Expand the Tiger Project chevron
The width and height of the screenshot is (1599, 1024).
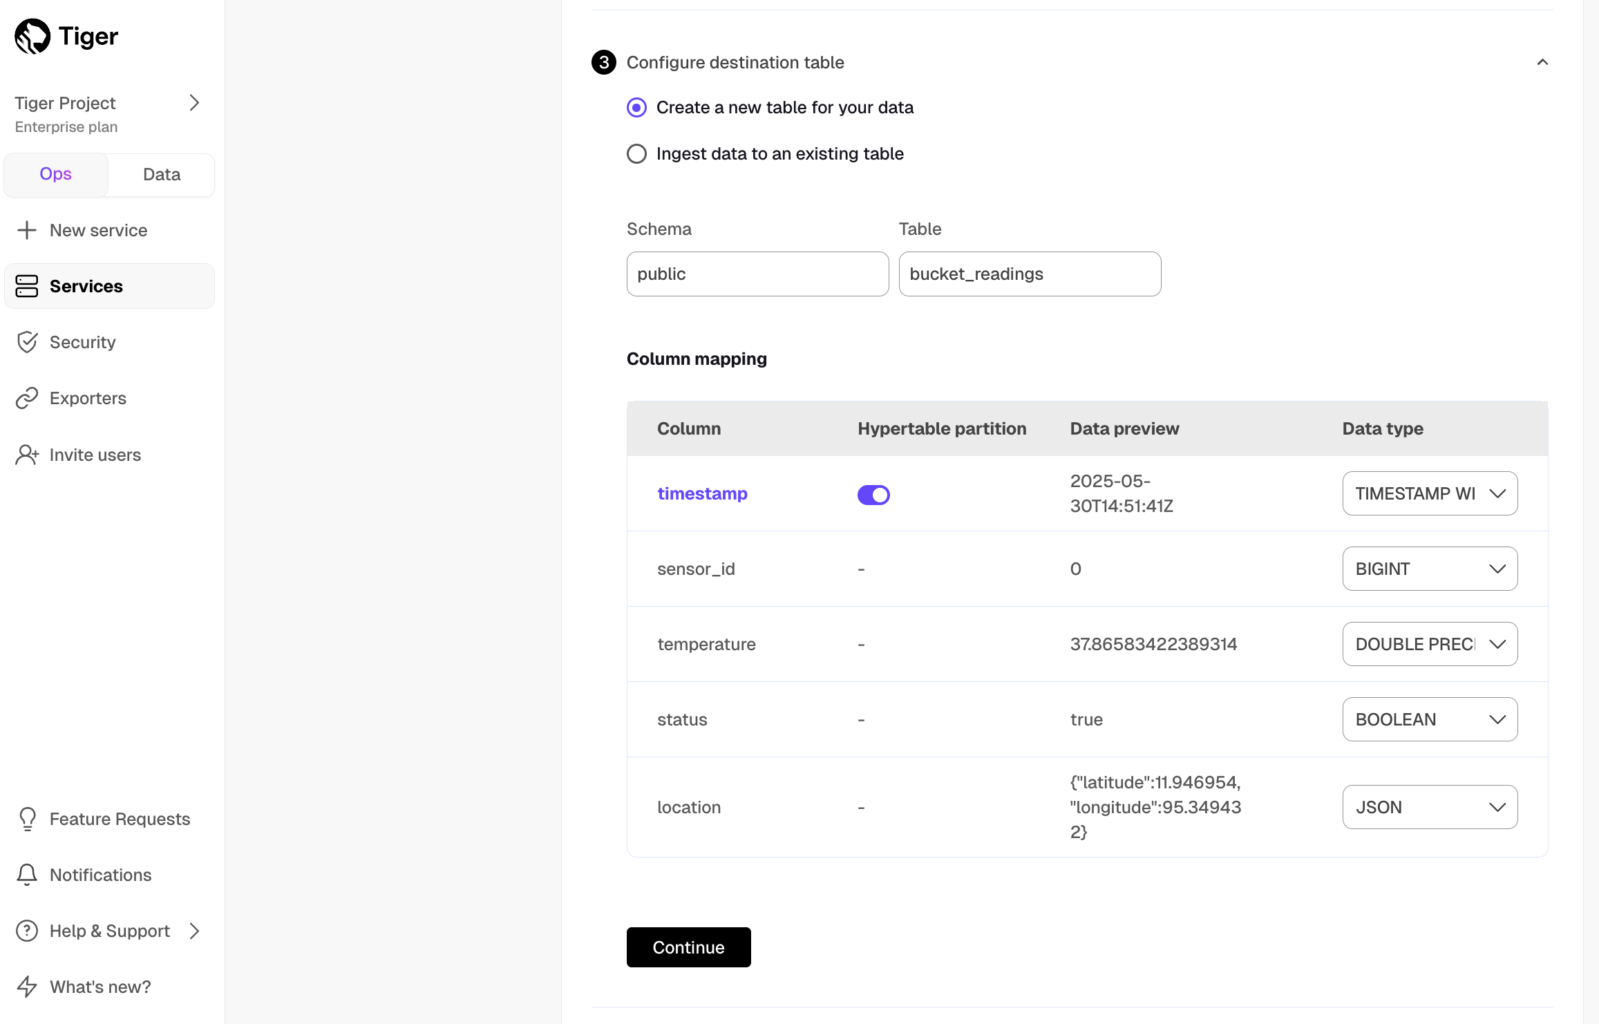(194, 103)
